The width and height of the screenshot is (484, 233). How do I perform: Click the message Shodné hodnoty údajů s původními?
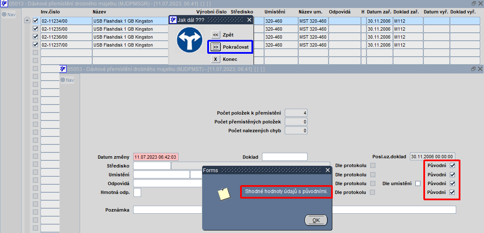286,191
